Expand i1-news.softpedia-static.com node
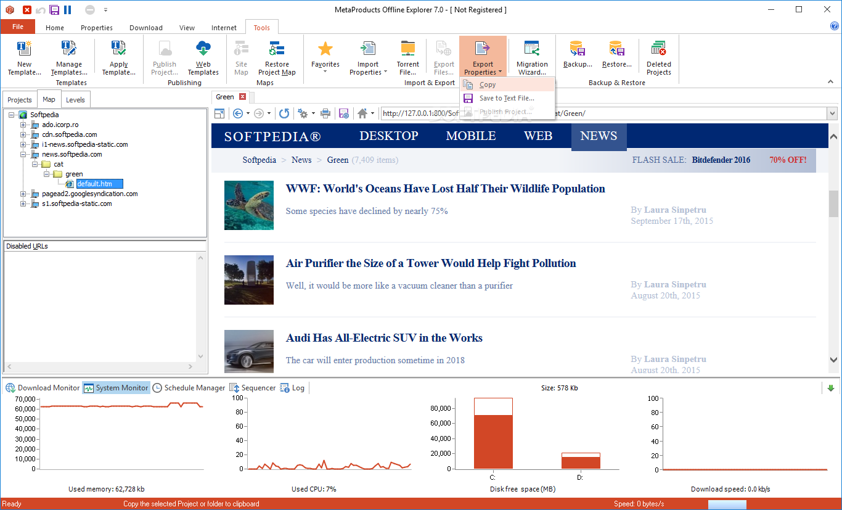The height and width of the screenshot is (510, 842). (23, 144)
